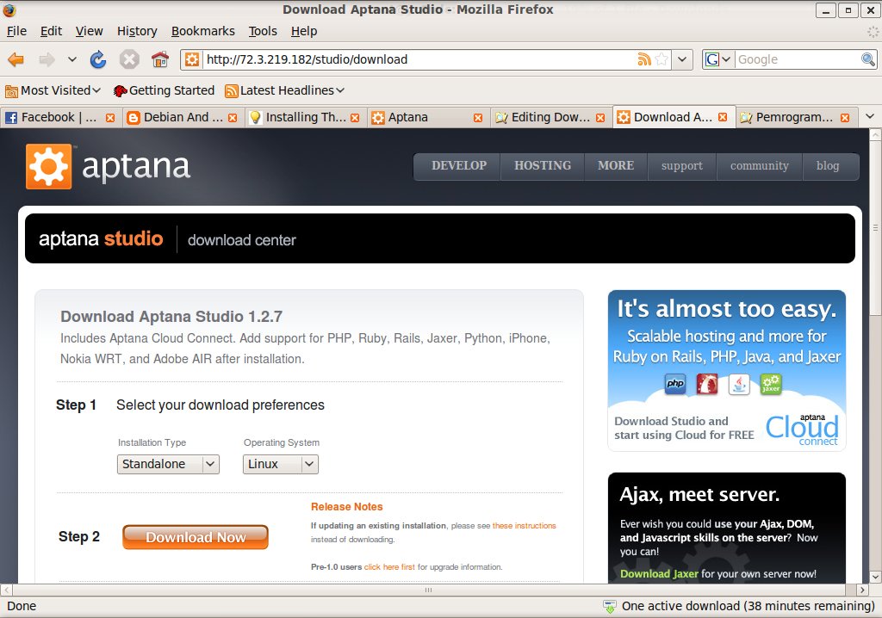
Task: Expand the Most Visited bookmarks folder
Action: click(53, 90)
